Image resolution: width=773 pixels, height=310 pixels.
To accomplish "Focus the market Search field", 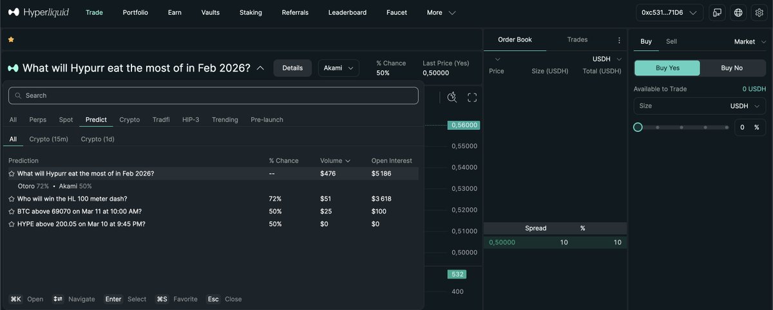I will click(213, 95).
